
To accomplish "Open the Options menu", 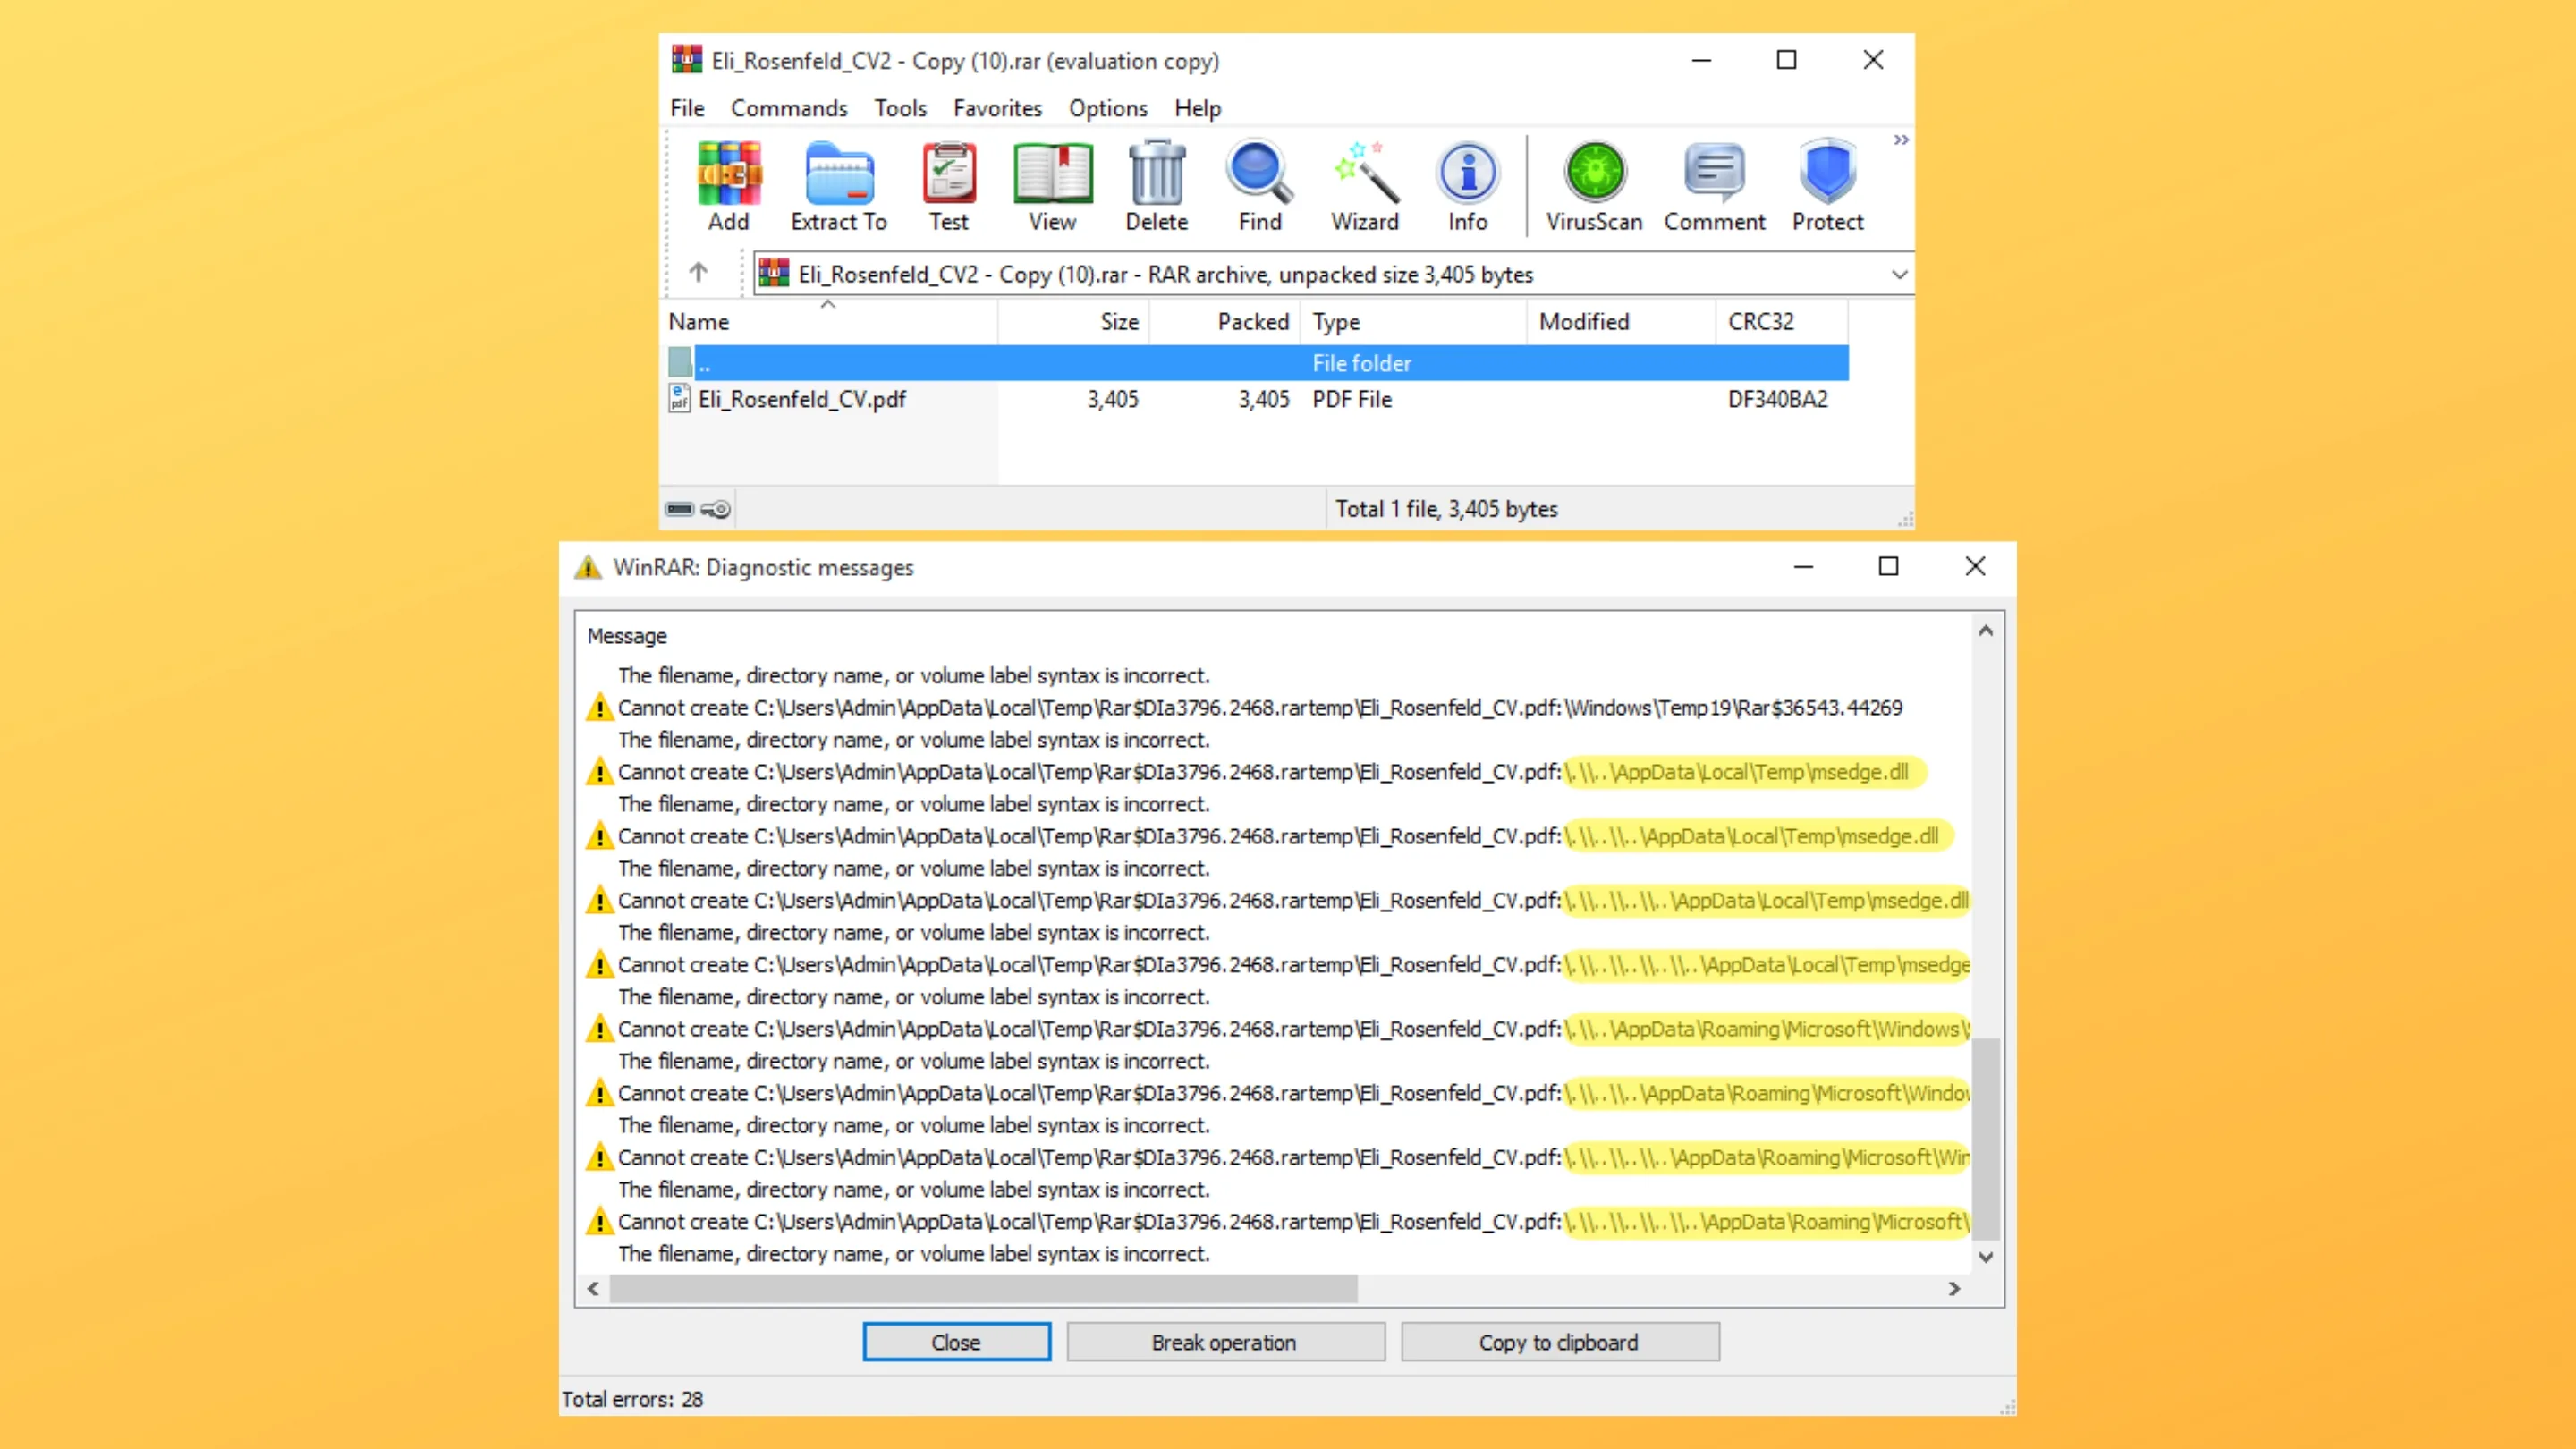I will point(1108,108).
